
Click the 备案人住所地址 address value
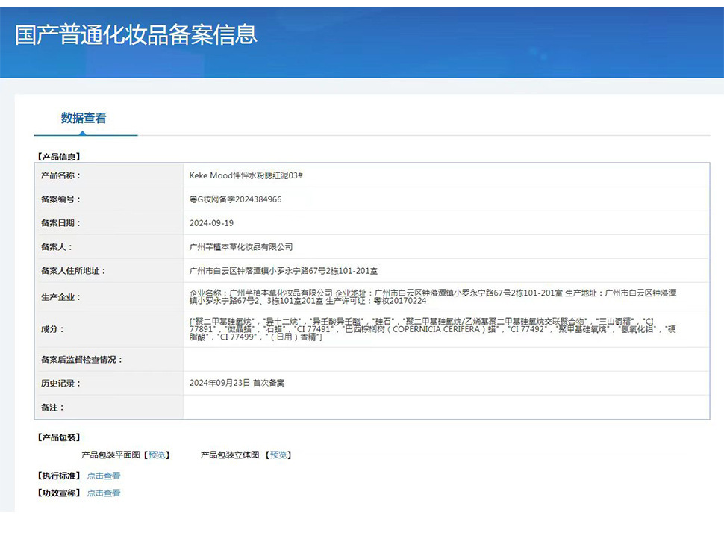[284, 271]
